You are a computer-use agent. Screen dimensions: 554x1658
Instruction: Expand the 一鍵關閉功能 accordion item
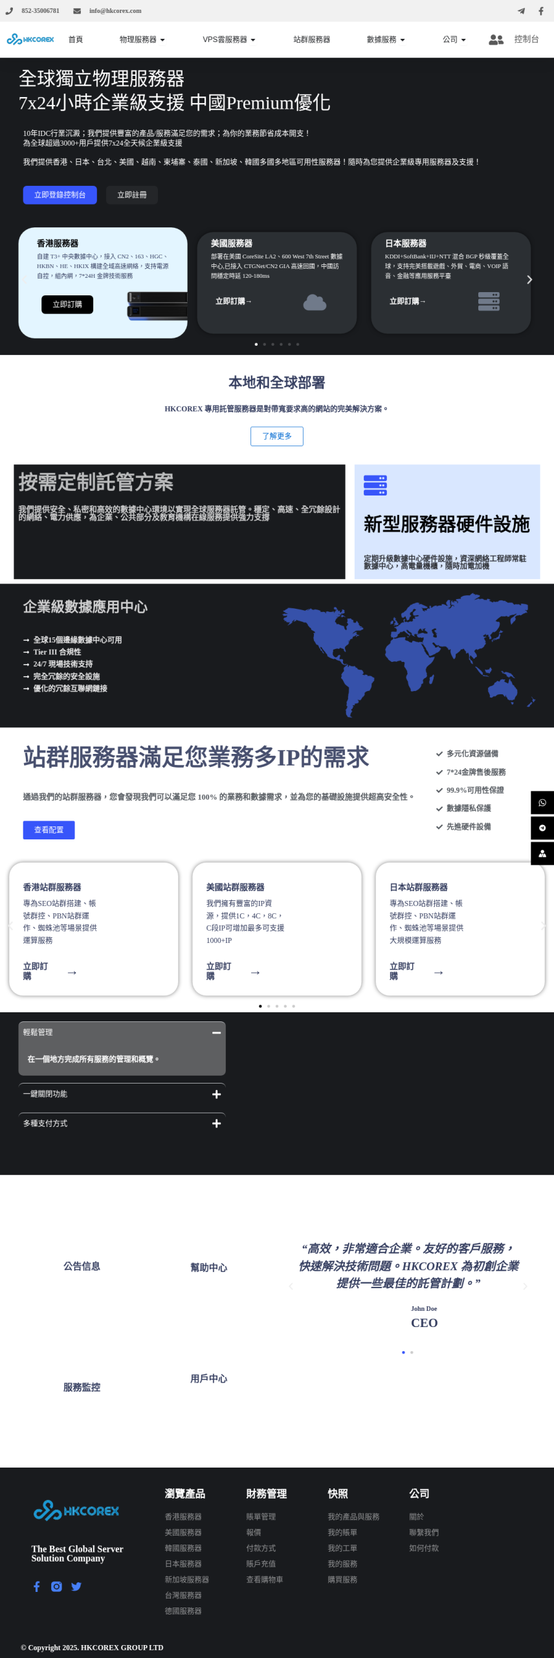click(x=122, y=1094)
